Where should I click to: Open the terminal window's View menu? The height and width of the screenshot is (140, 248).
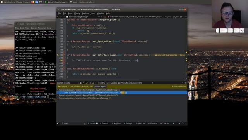click(x=27, y=28)
